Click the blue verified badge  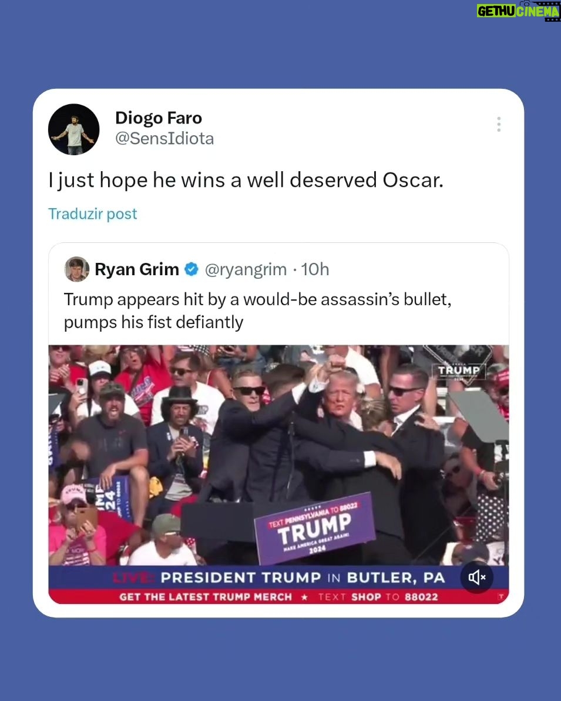[192, 269]
